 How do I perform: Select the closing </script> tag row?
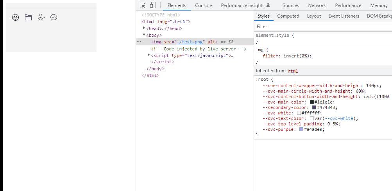click(x=163, y=62)
